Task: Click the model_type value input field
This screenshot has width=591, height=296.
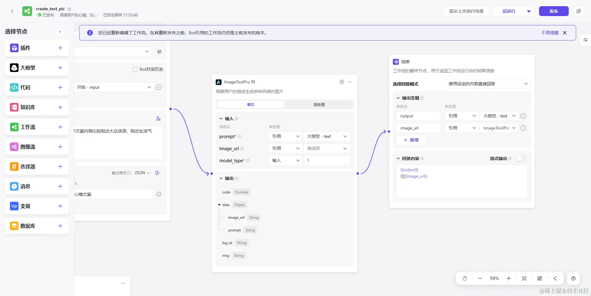Action: [x=326, y=160]
